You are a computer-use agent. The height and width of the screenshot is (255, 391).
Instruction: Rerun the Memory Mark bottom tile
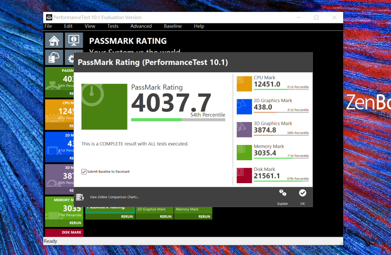pos(204,217)
